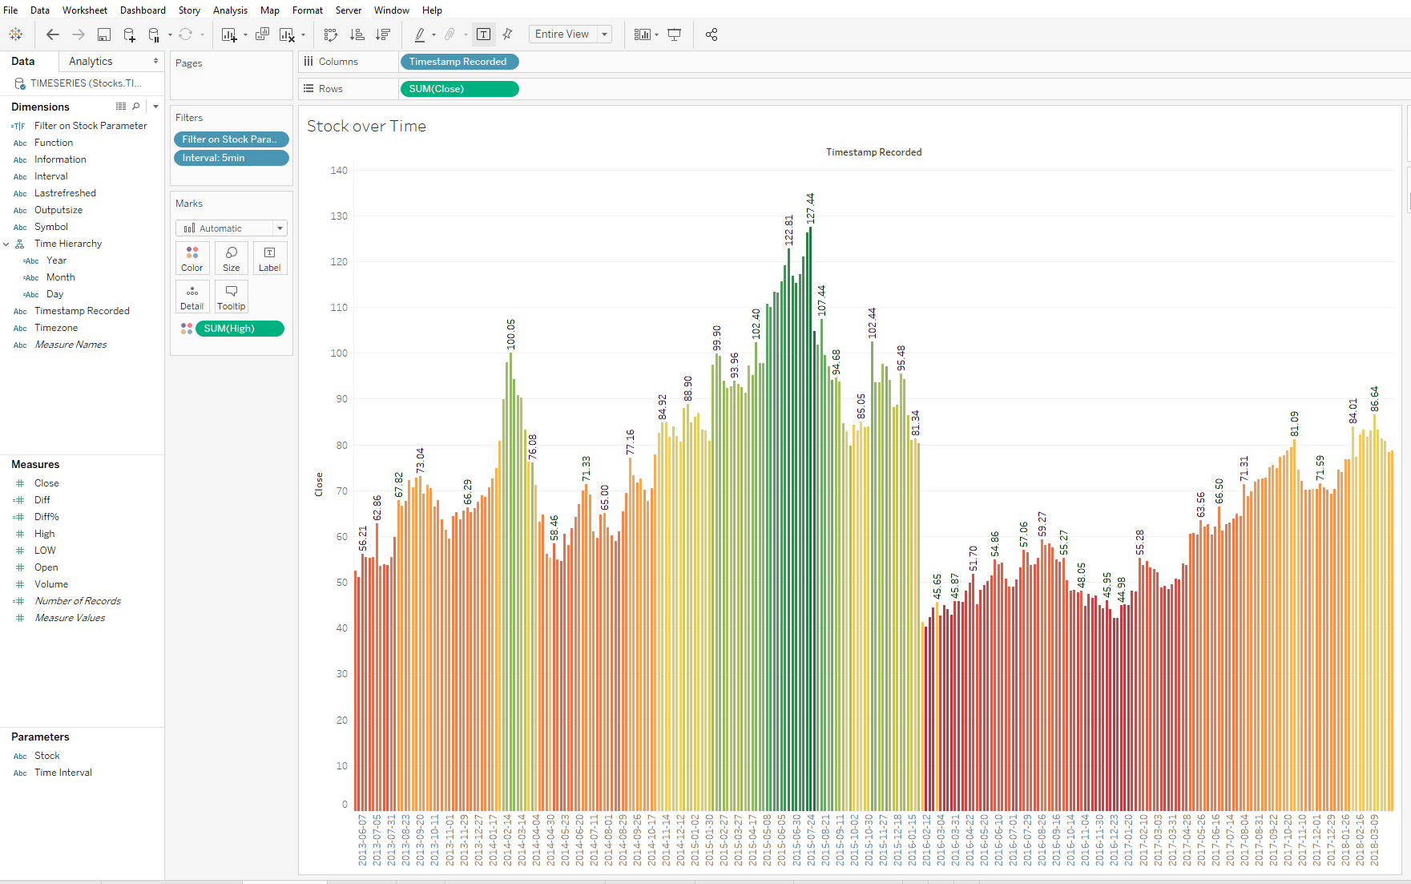Click the Label shelf in the Marks card

coord(269,258)
